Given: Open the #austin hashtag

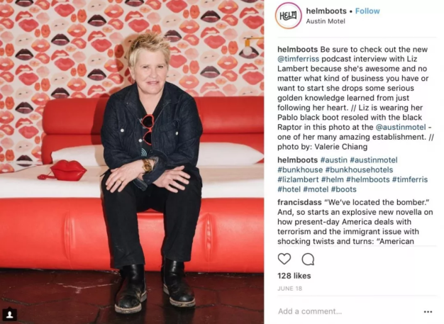Looking at the screenshot, I should click(333, 160).
